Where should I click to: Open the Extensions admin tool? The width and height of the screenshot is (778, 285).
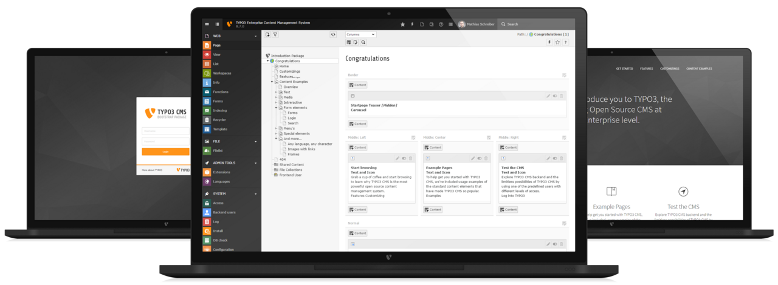[x=221, y=172]
